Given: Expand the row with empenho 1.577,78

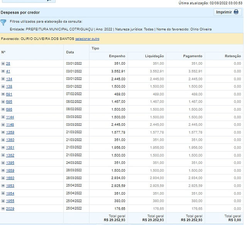Looking at the screenshot, I should coord(3,132).
